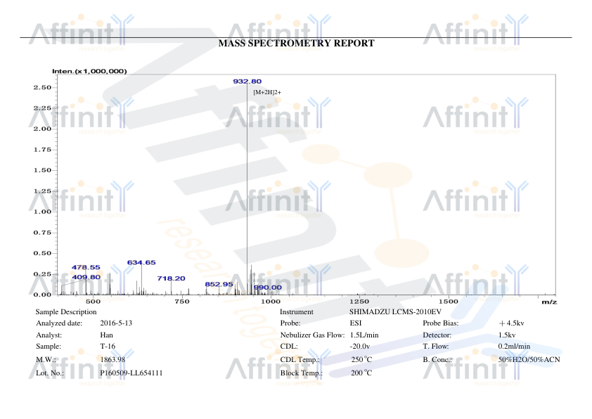Click the 1.00 intensity tick label
The width and height of the screenshot is (592, 419).
42,212
